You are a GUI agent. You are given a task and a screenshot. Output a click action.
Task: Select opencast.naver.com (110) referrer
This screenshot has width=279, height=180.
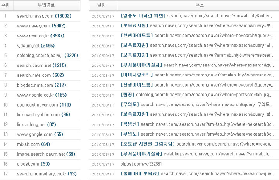tap(44, 105)
